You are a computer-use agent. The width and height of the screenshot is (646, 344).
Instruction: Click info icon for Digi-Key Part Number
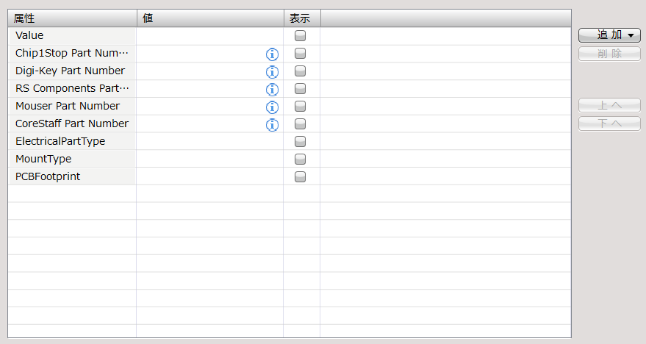pyautogui.click(x=272, y=71)
